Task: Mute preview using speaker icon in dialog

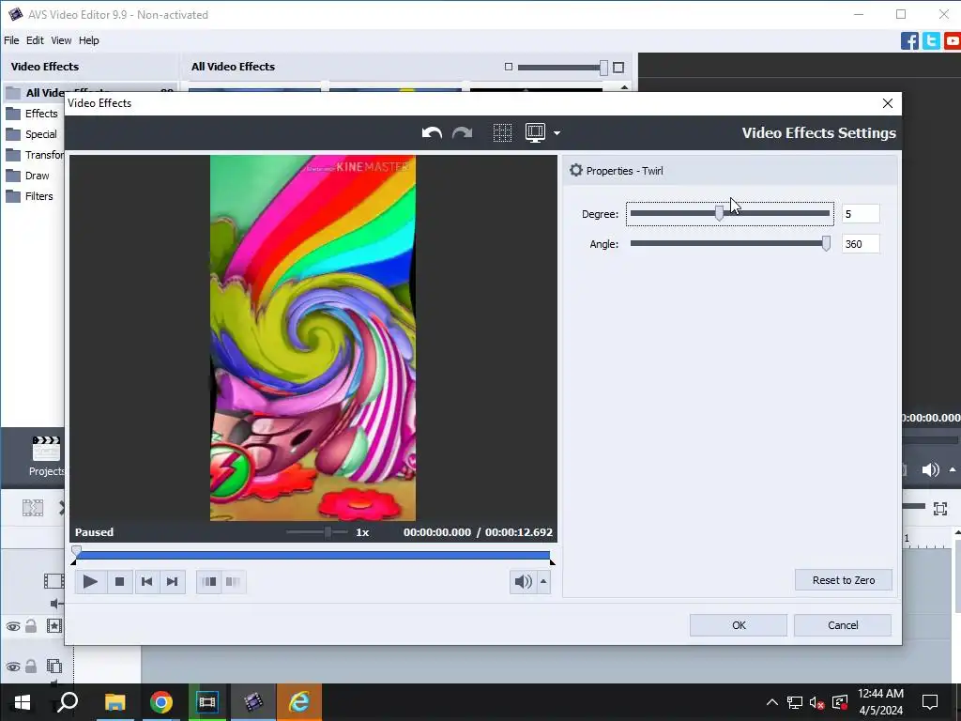Action: click(x=523, y=582)
